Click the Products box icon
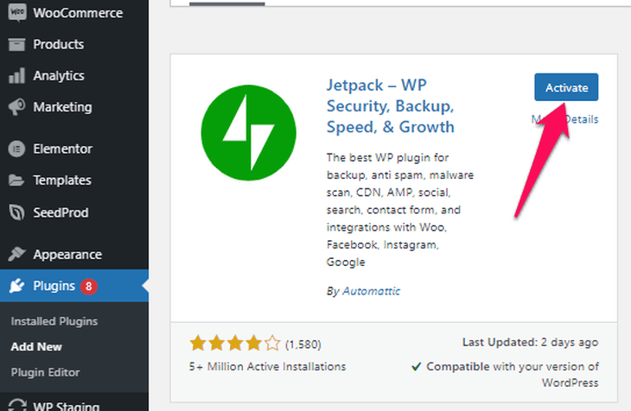Viewport: 631px width, 411px height. point(16,44)
